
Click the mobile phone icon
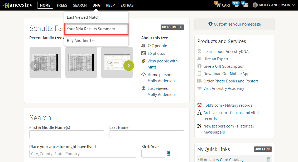click(199, 73)
